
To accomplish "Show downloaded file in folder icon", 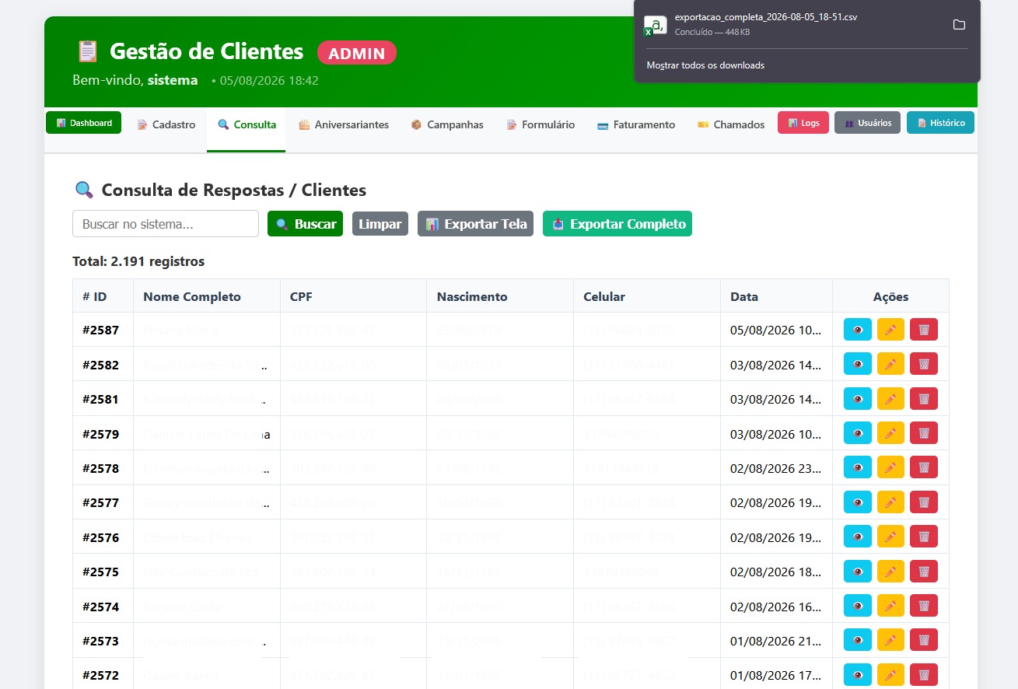I will coord(959,25).
